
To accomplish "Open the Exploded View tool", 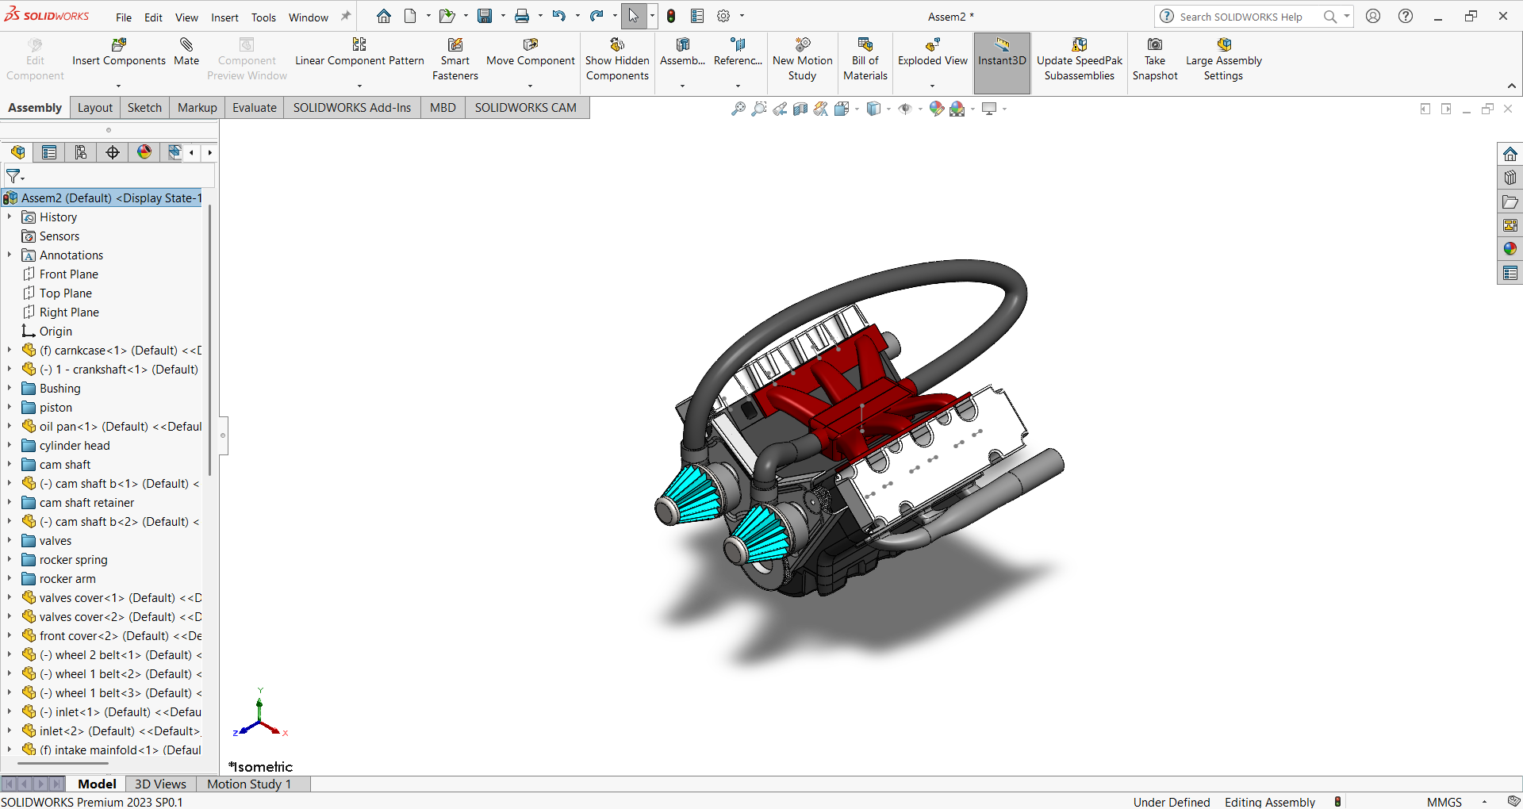I will pyautogui.click(x=932, y=45).
